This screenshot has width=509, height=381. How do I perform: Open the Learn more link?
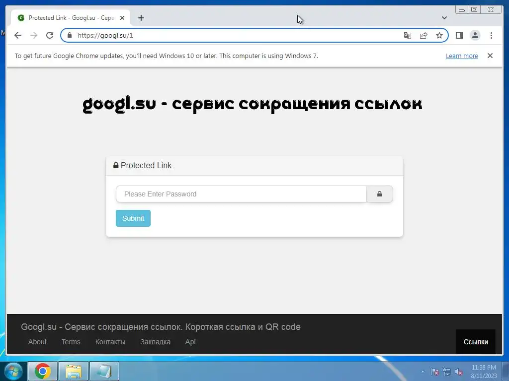click(x=462, y=56)
